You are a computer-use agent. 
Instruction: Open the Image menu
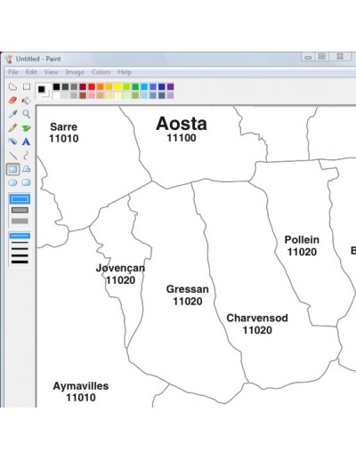75,72
